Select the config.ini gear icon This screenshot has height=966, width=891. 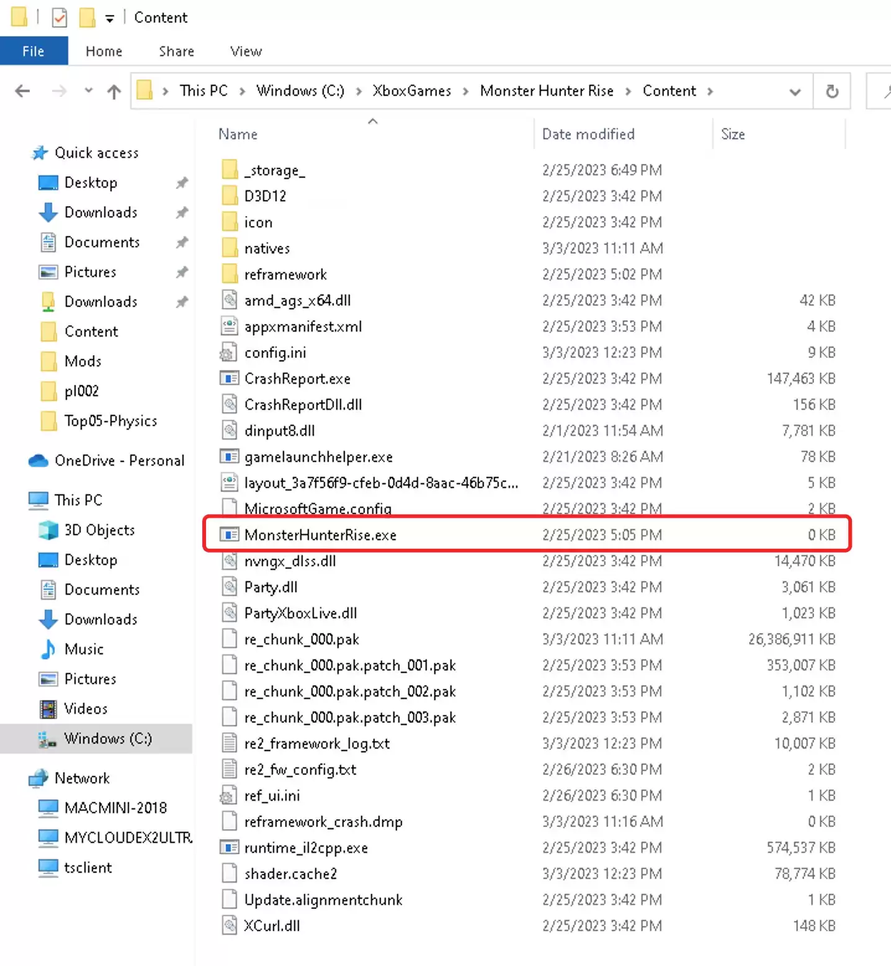pos(229,352)
